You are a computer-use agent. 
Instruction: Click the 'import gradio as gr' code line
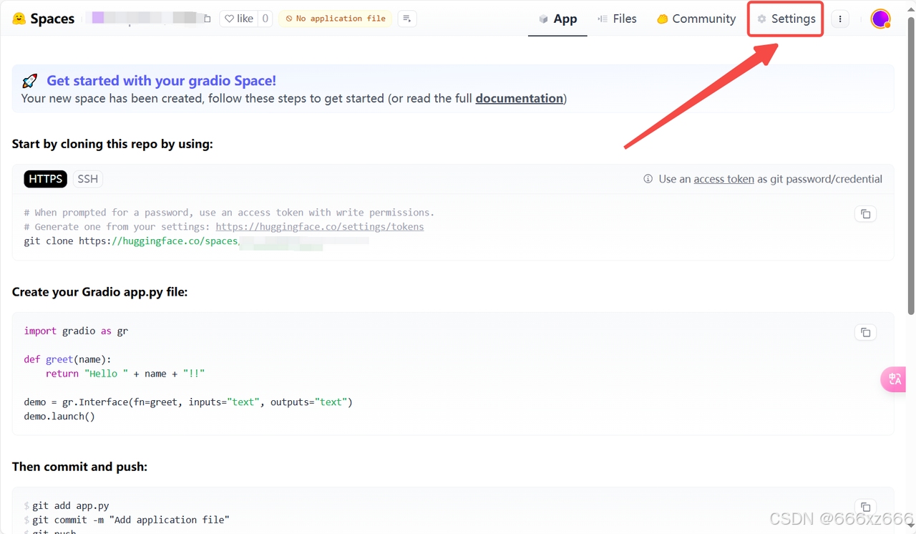tap(76, 331)
